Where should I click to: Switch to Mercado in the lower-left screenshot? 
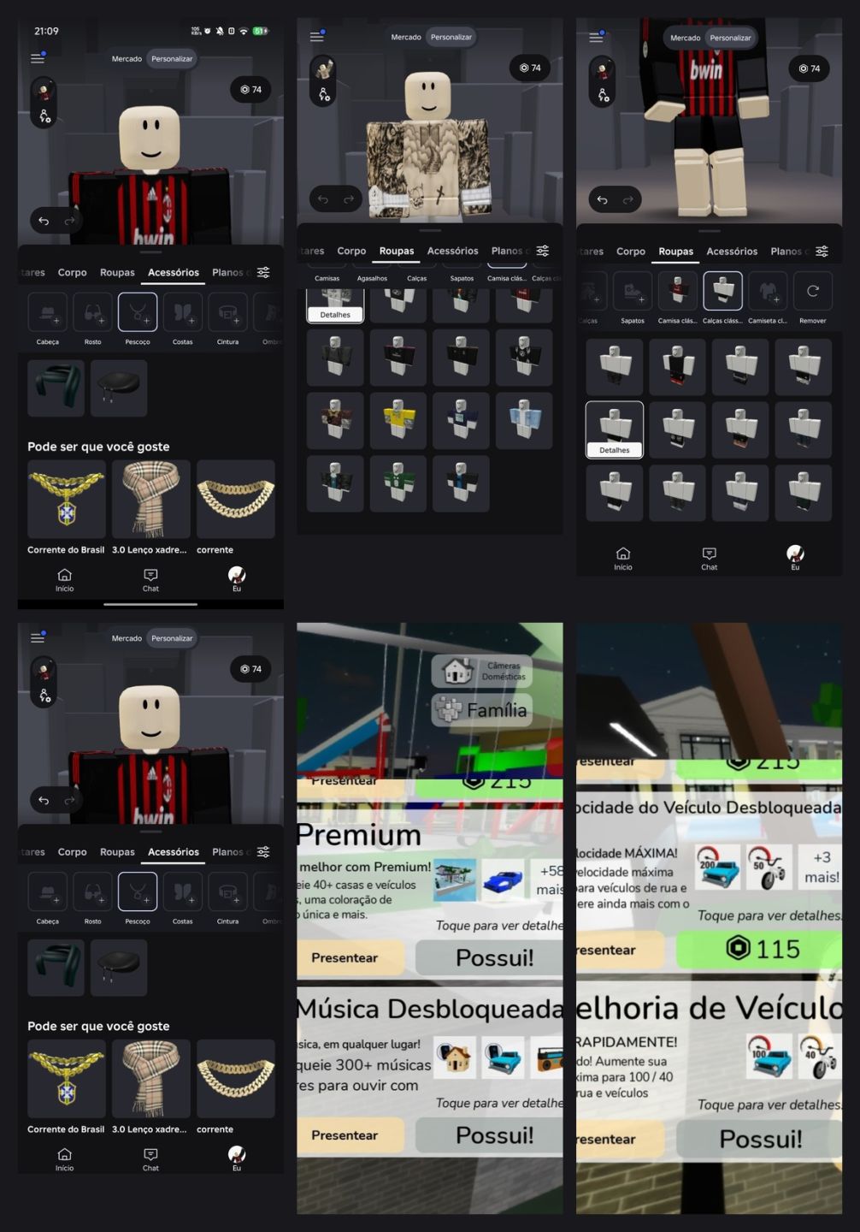click(127, 638)
